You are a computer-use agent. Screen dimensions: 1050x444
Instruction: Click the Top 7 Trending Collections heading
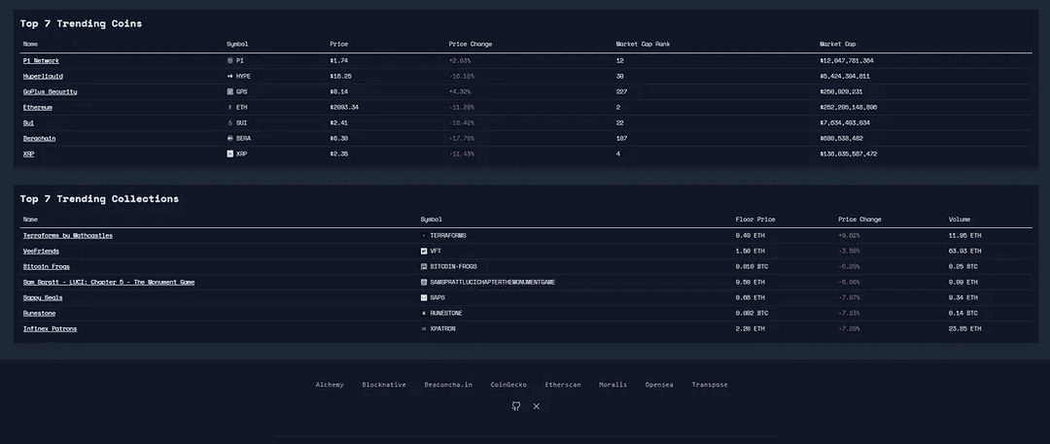click(x=99, y=199)
